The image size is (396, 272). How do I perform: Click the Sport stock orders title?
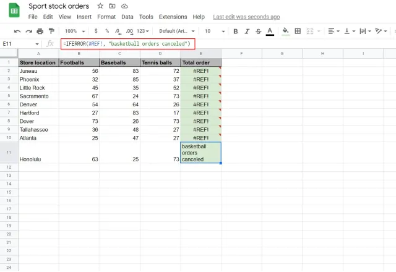[x=59, y=6]
